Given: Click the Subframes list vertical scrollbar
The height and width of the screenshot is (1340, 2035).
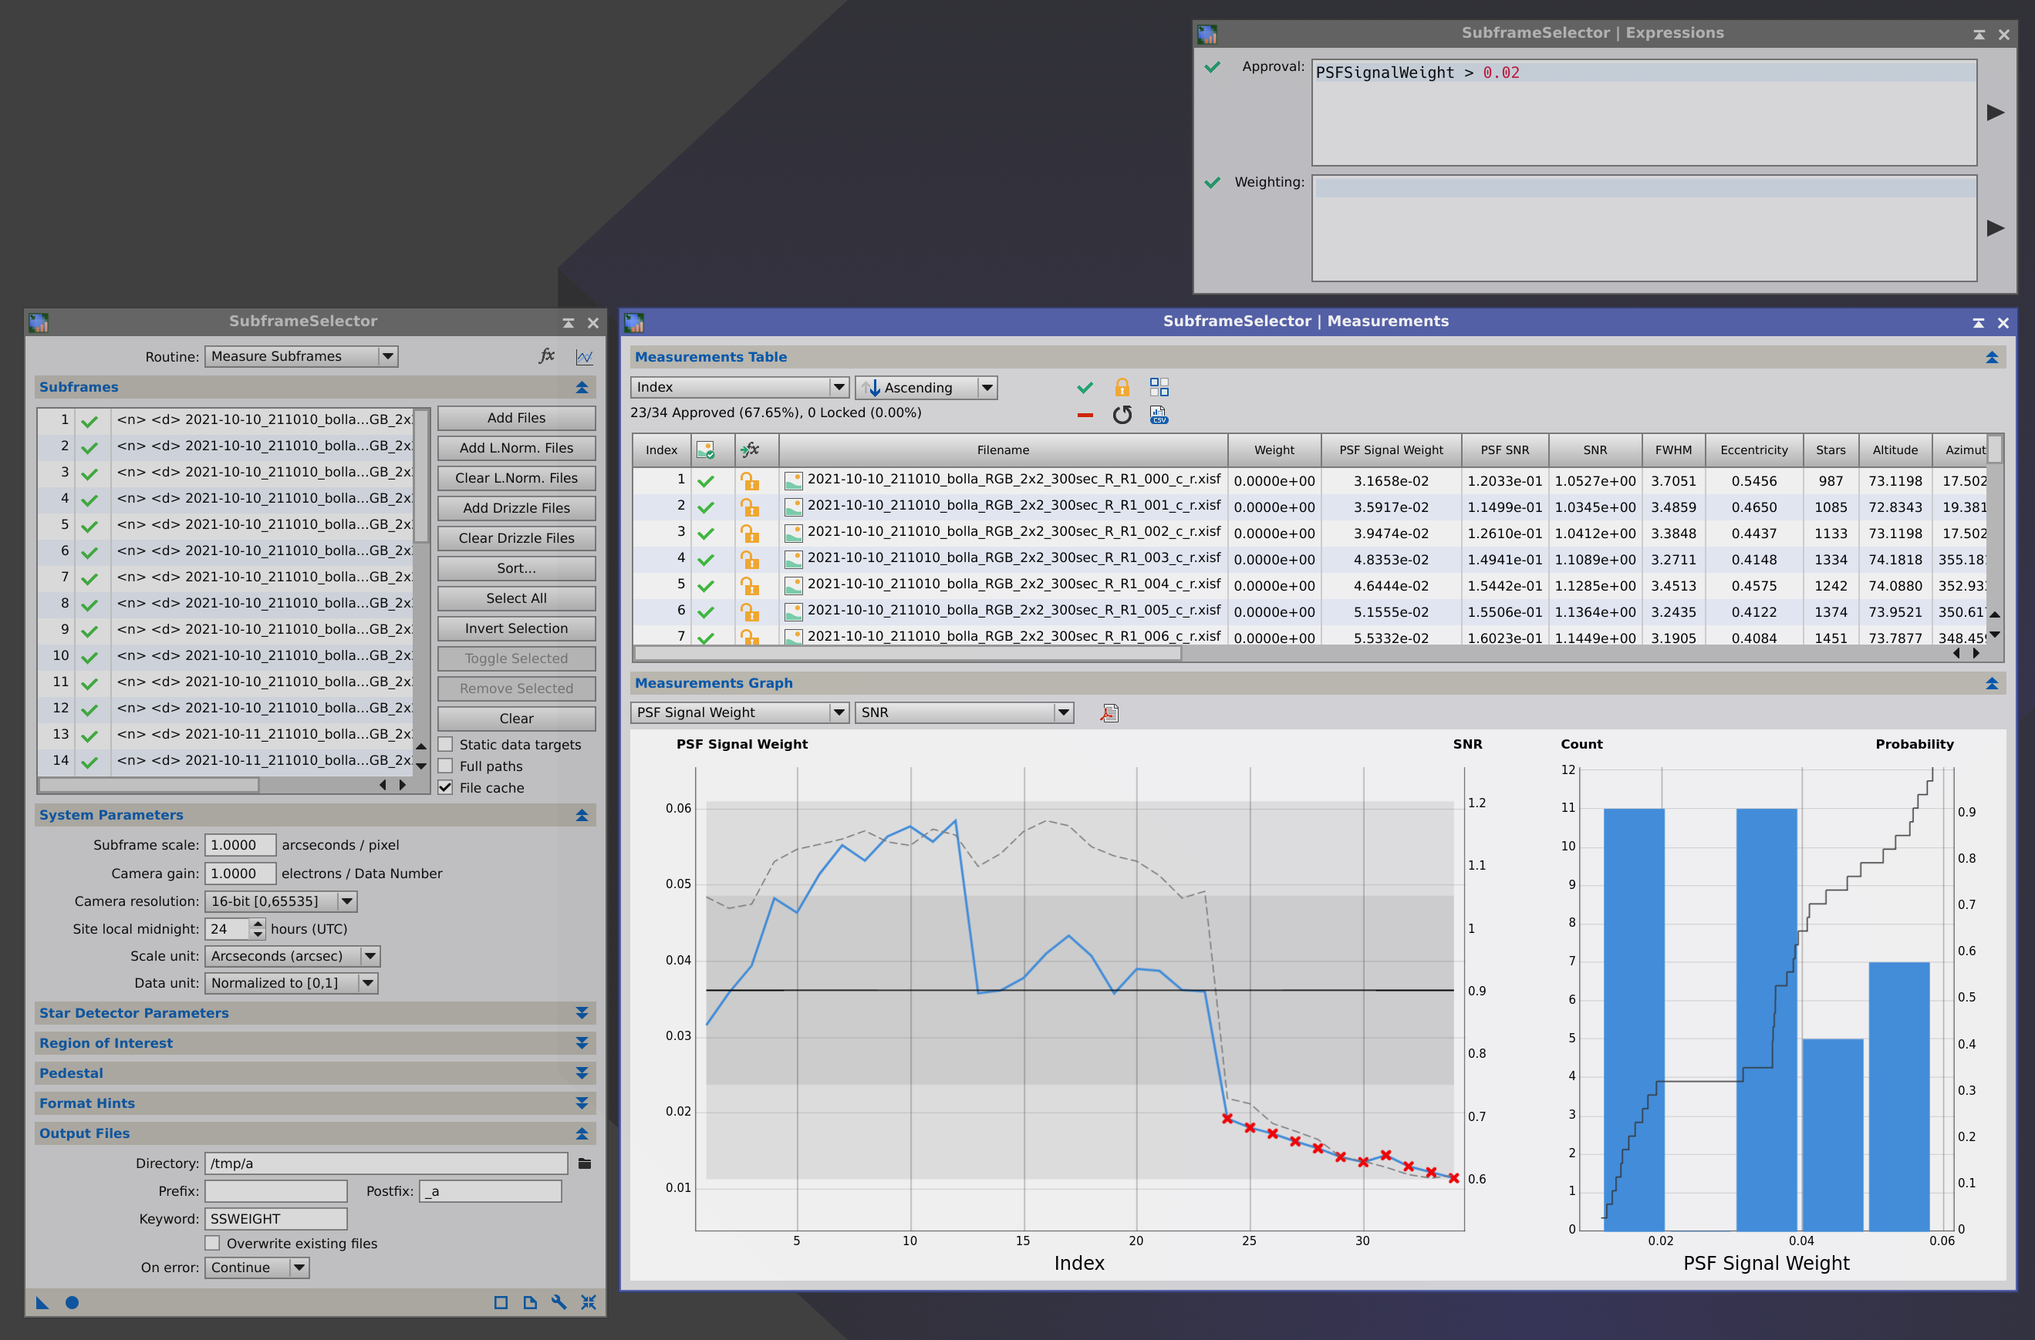Looking at the screenshot, I should (421, 475).
